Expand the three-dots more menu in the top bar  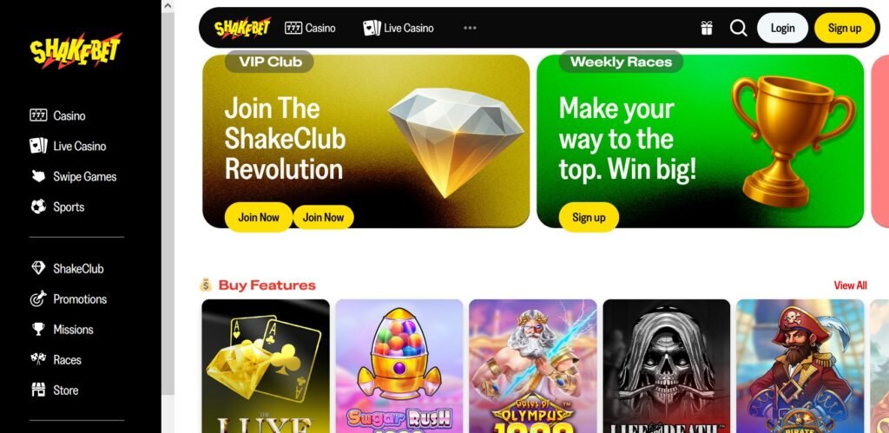[x=470, y=28]
